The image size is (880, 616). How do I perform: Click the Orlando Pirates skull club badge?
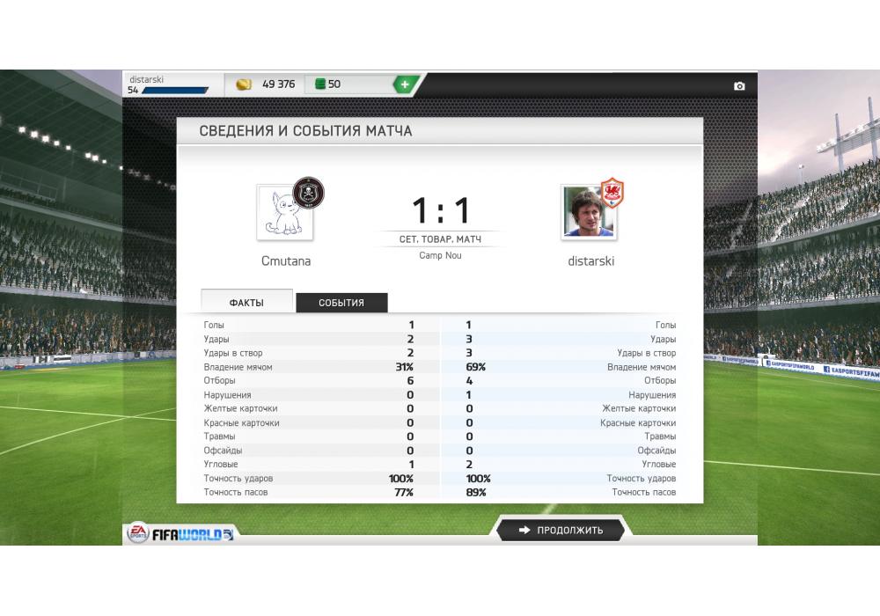coord(308,193)
